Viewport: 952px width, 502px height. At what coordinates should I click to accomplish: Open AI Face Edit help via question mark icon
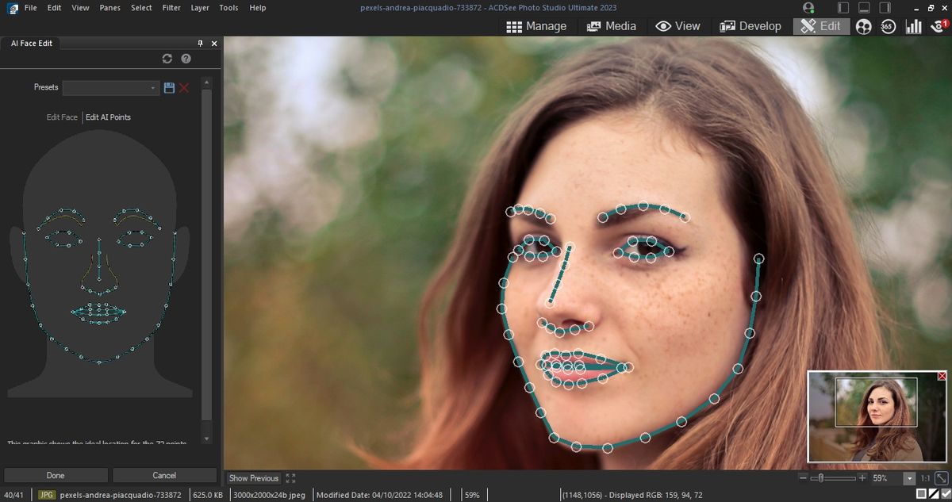[x=186, y=59]
